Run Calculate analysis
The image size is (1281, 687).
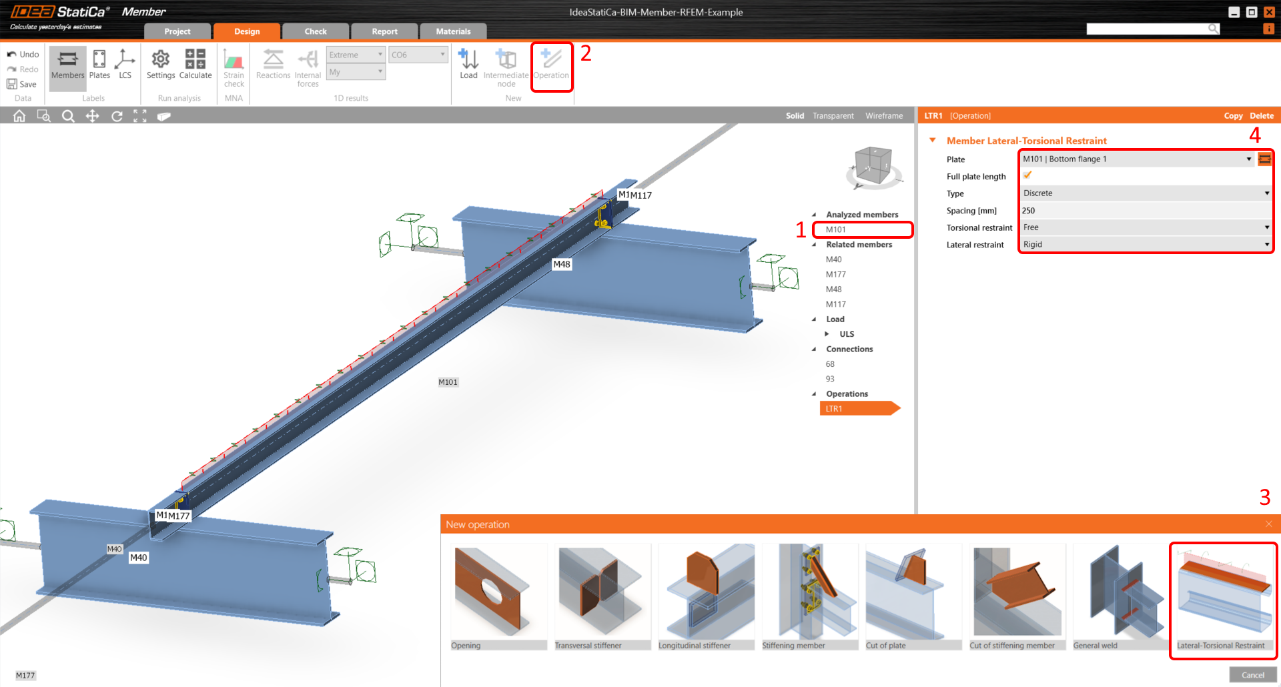195,65
